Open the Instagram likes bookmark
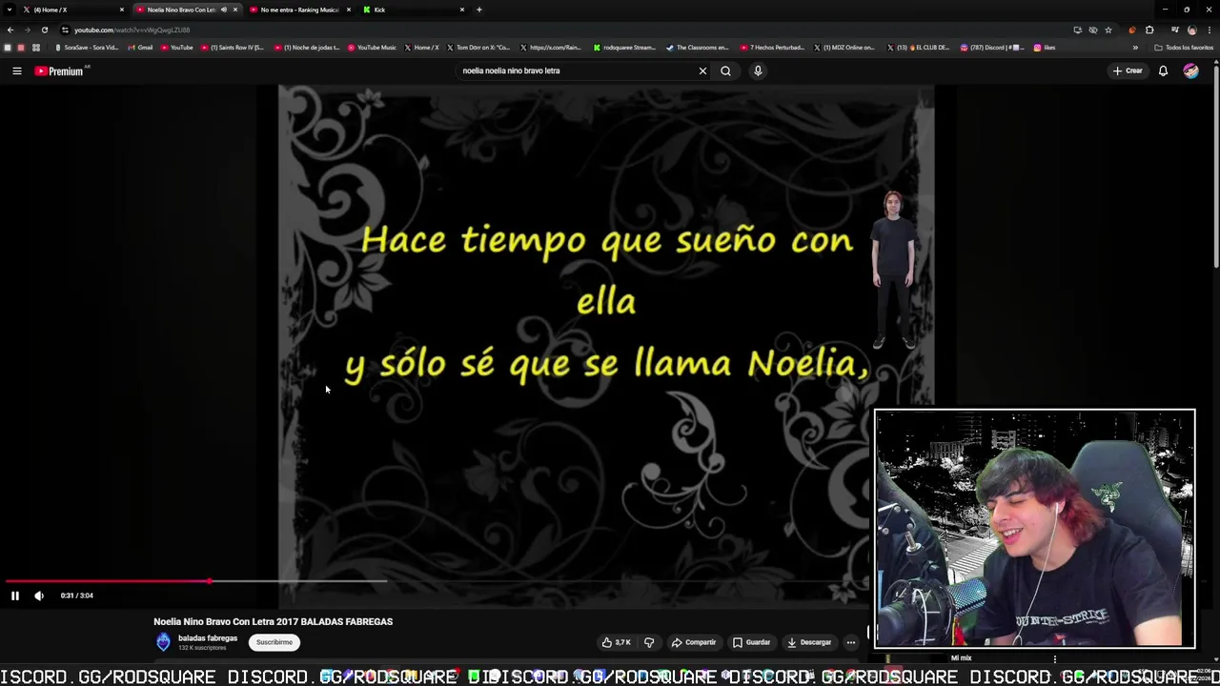This screenshot has width=1220, height=686. [x=1045, y=48]
